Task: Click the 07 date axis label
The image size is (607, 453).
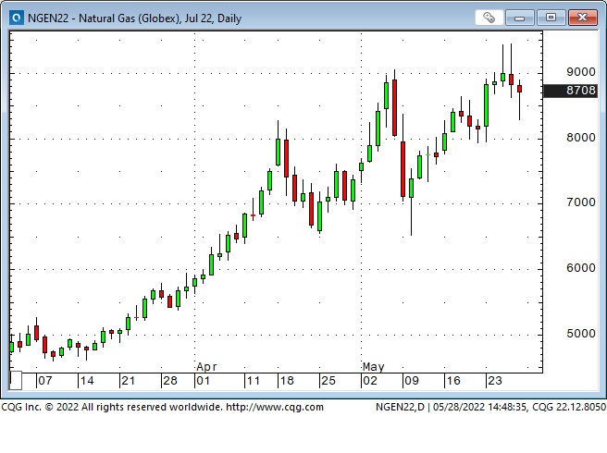Action: 45,381
